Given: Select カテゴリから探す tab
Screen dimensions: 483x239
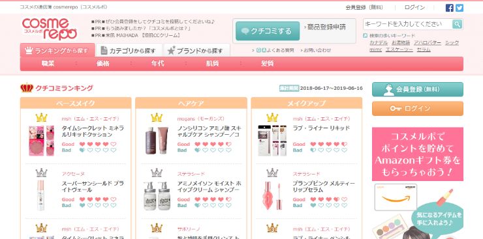Looking at the screenshot, I should click(129, 51).
